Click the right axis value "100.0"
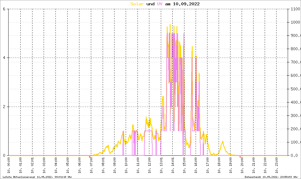 pyautogui.click(x=296, y=142)
